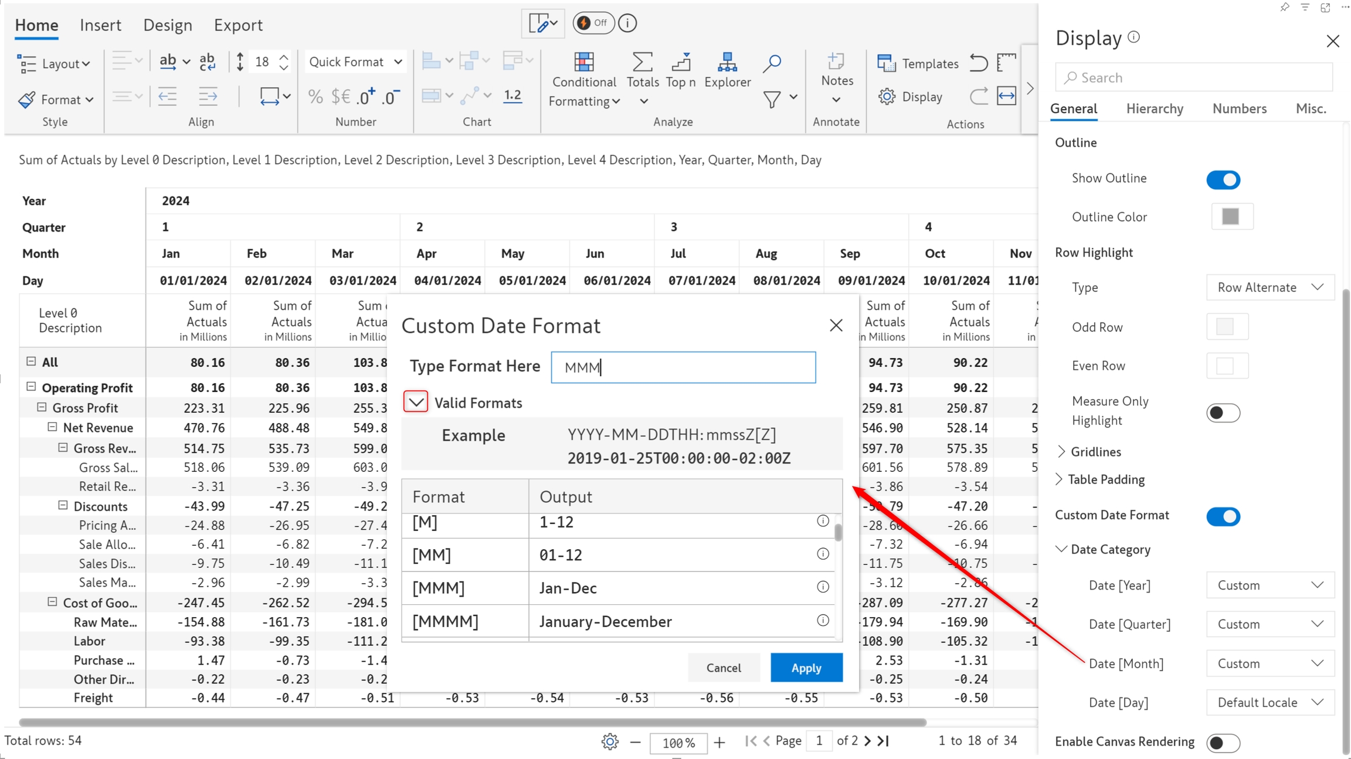Click the Apply button

pyautogui.click(x=806, y=668)
